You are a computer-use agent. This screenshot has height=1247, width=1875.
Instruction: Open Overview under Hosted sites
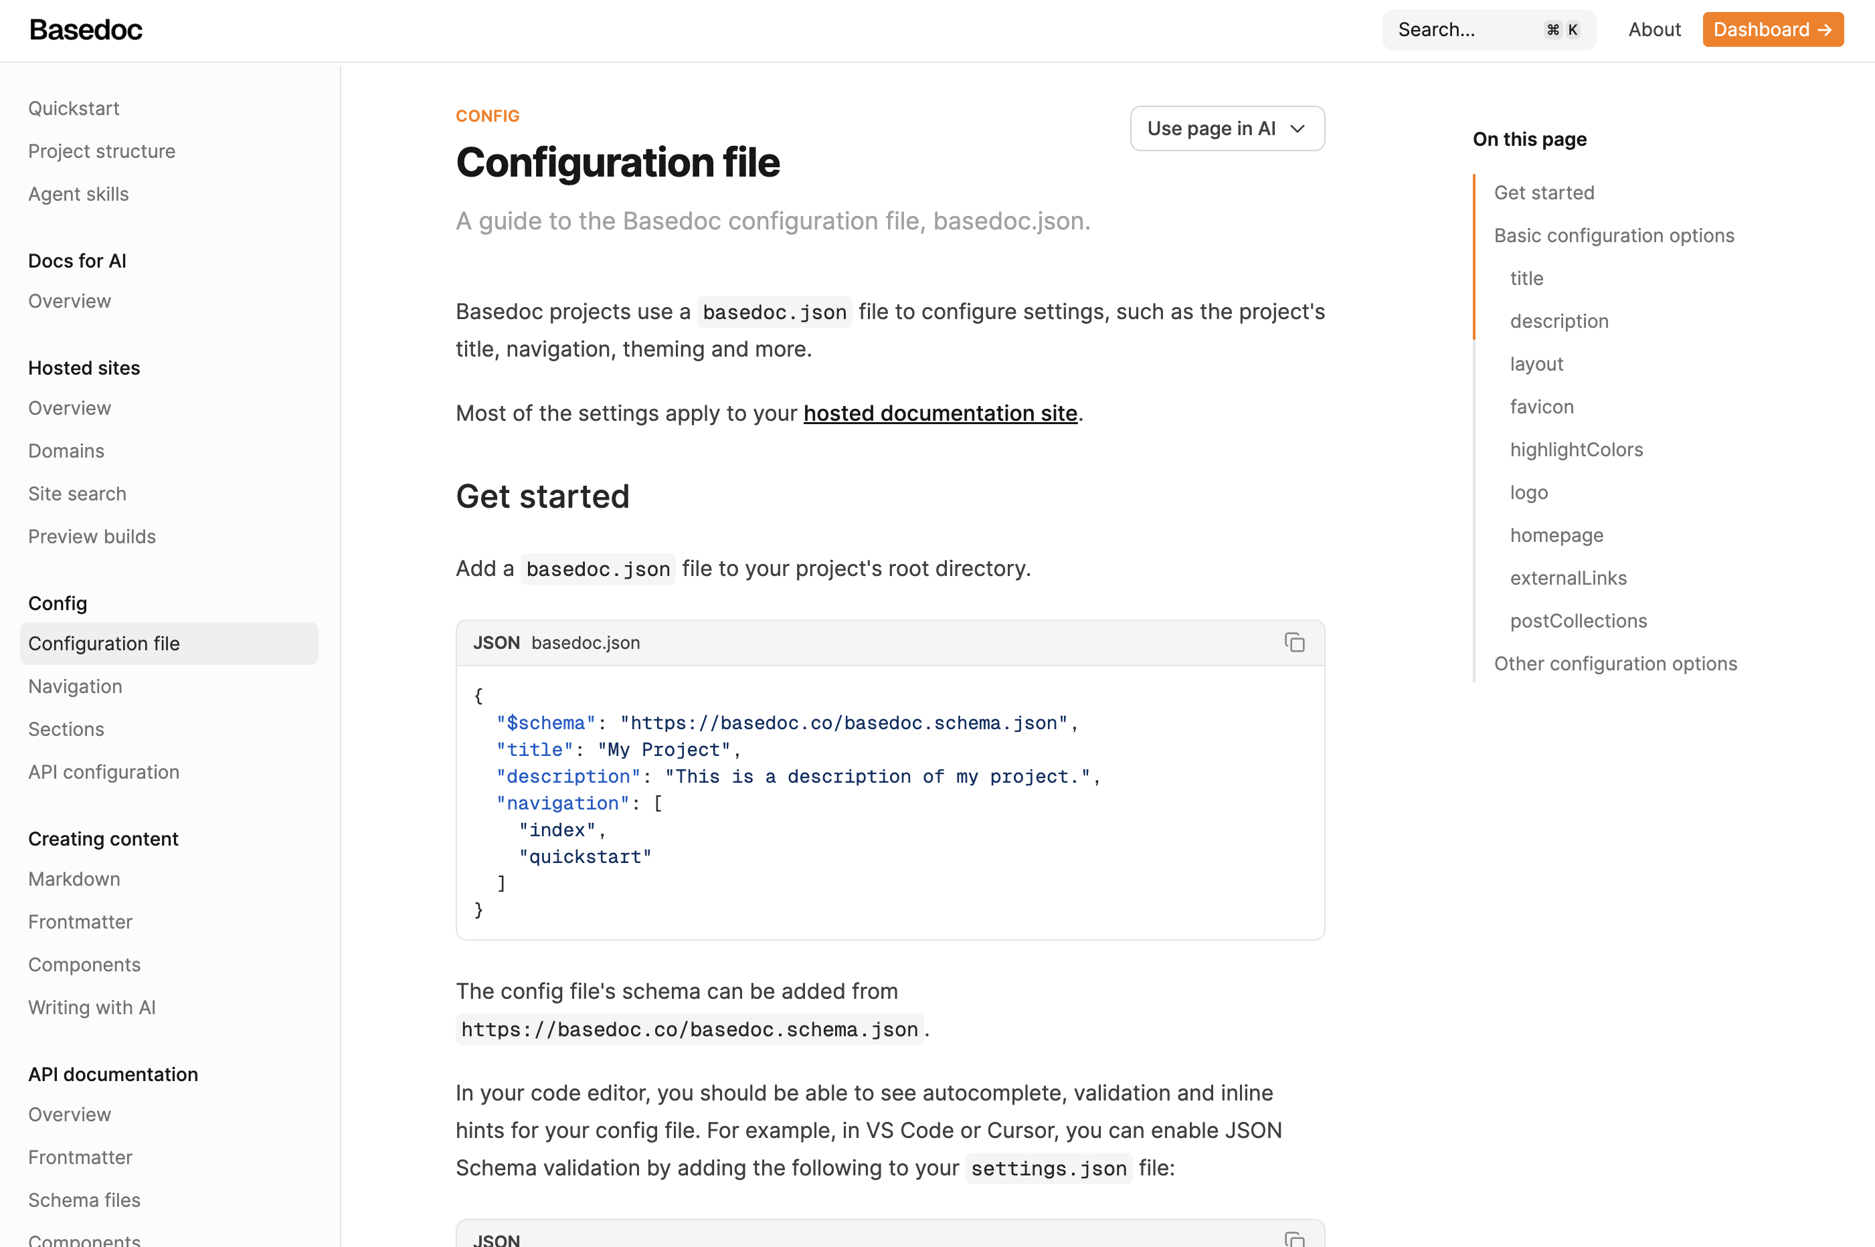tap(70, 408)
